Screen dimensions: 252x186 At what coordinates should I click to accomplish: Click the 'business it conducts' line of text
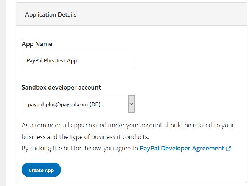(86, 137)
